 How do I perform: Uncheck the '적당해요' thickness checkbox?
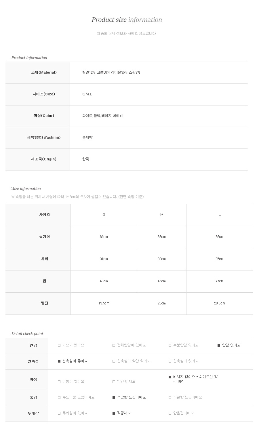[114, 413]
